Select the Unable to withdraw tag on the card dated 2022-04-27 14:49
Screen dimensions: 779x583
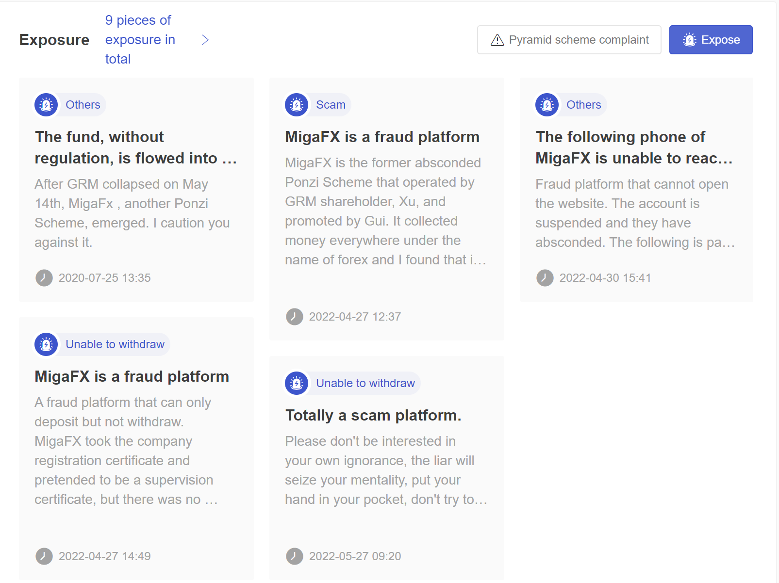click(x=115, y=344)
